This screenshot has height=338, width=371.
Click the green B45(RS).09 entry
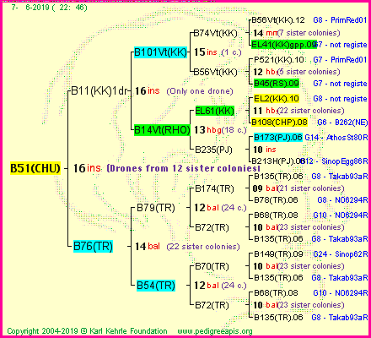point(277,84)
